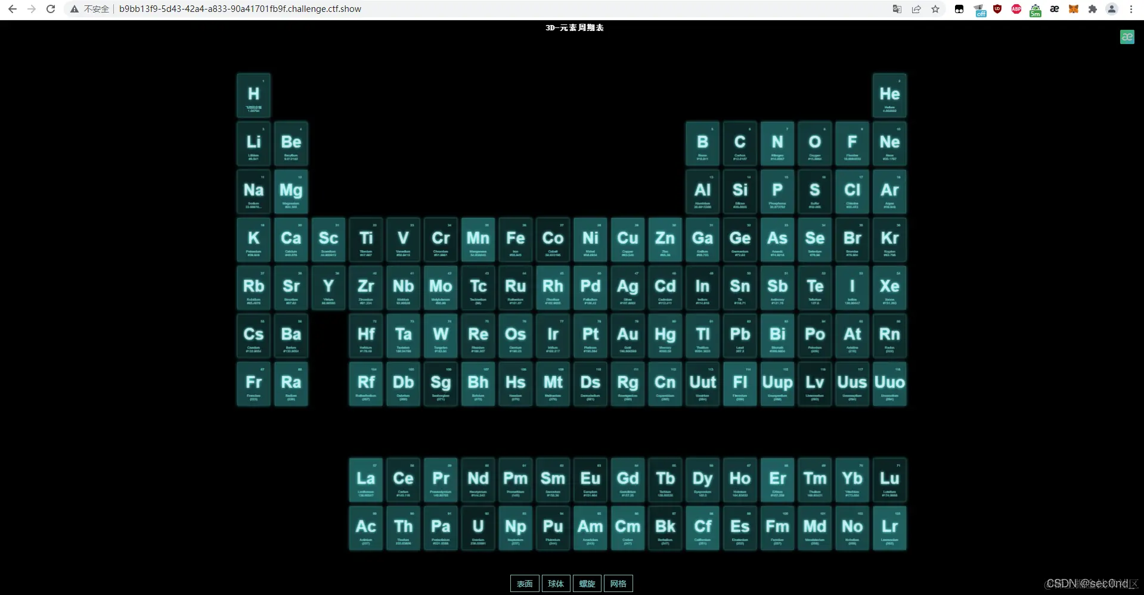Select the Si silicon tile
1144x595 pixels.
click(x=740, y=192)
